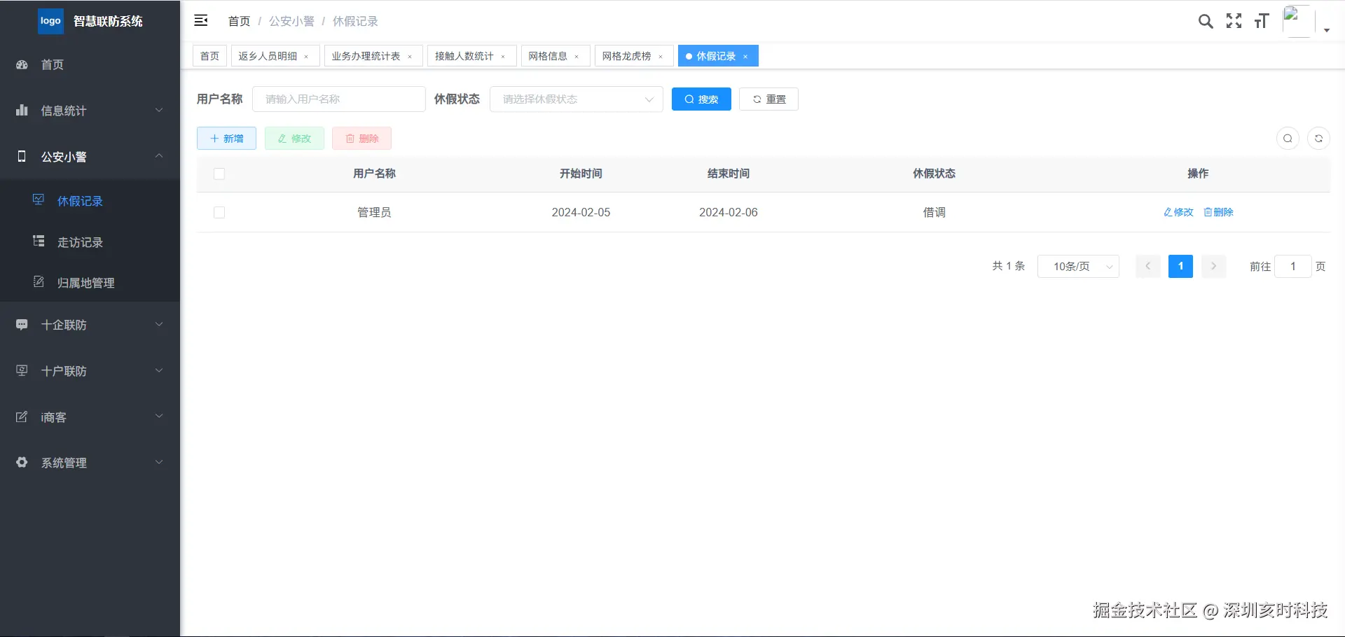Focus the 用户名称 input field
Image resolution: width=1345 pixels, height=637 pixels.
[339, 99]
